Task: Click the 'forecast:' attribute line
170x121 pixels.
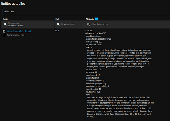Action: [89, 30]
